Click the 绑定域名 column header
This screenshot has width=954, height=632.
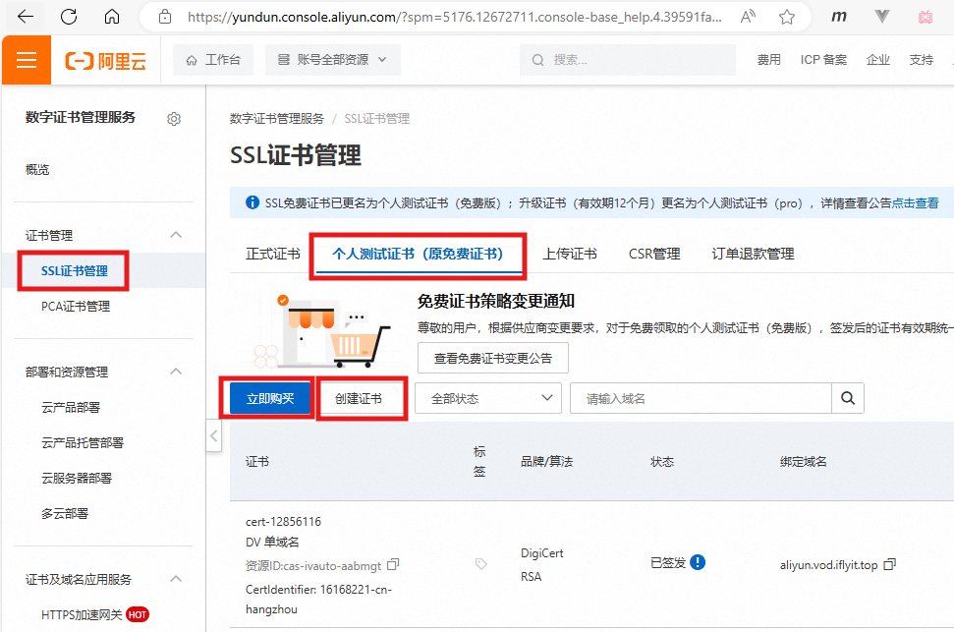[x=803, y=462]
